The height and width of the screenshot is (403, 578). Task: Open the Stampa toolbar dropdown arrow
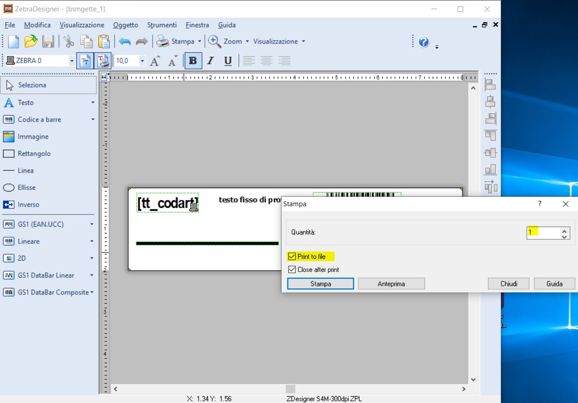[x=199, y=42]
